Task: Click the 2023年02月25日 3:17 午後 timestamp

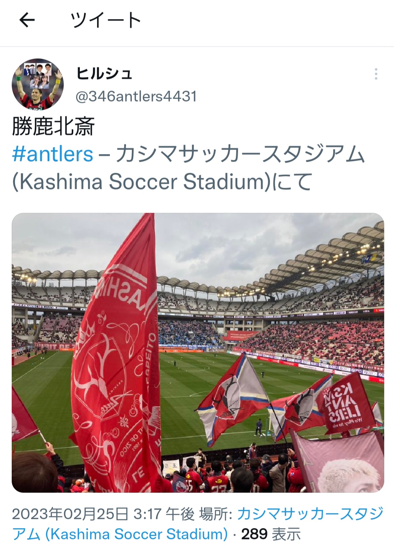Action: point(103,514)
